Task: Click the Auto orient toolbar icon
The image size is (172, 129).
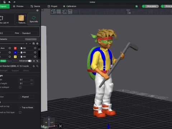Action: 64,12
